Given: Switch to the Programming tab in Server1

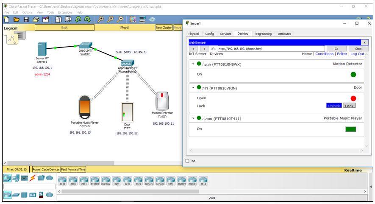Looking at the screenshot, I should click(x=263, y=34).
